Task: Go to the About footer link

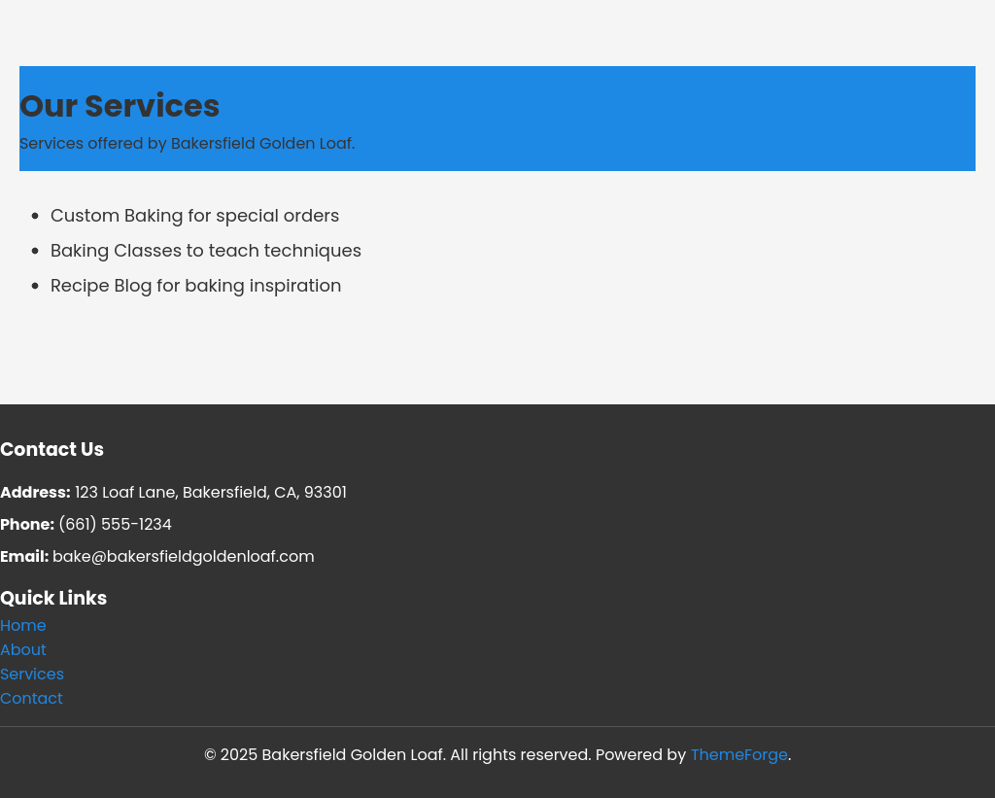Action: (23, 650)
